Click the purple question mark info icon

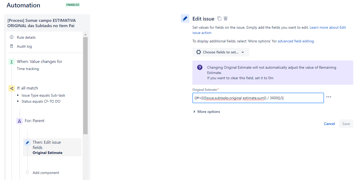pos(200,67)
